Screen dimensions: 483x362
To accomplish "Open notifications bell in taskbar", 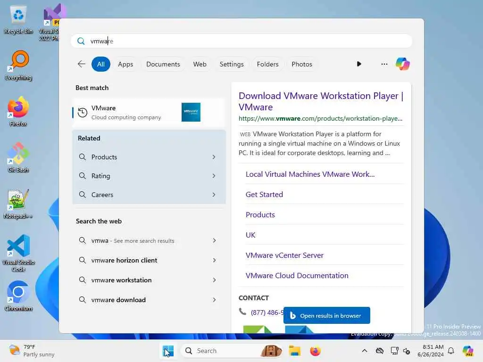I will click(451, 351).
